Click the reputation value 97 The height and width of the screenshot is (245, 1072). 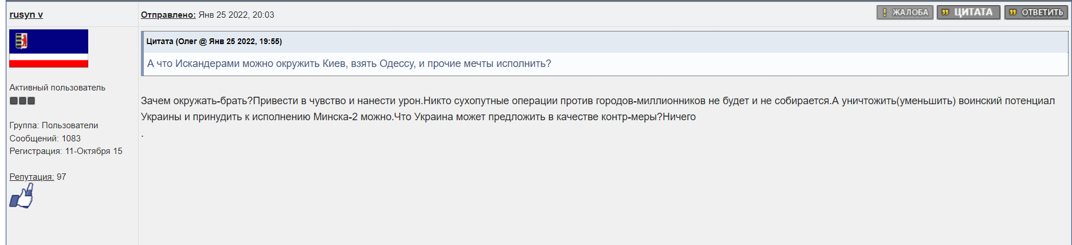[x=61, y=177]
